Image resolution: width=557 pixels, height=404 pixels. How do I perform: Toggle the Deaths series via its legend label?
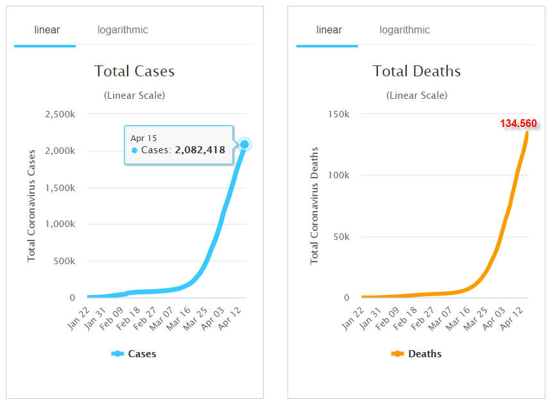[425, 354]
